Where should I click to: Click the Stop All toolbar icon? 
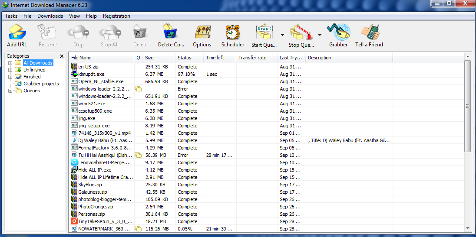[x=110, y=32]
